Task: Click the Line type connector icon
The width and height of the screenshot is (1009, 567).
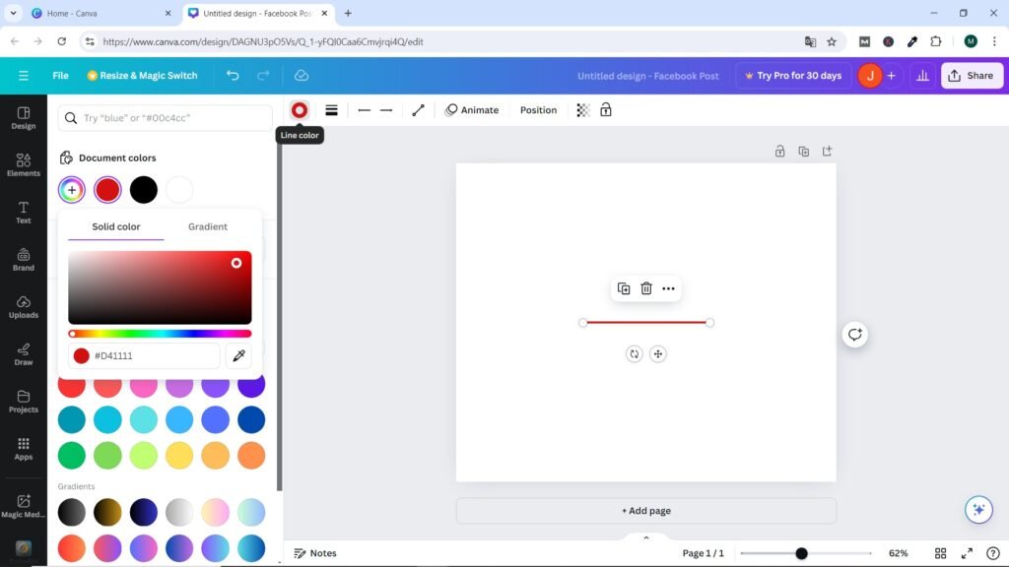Action: (x=418, y=110)
